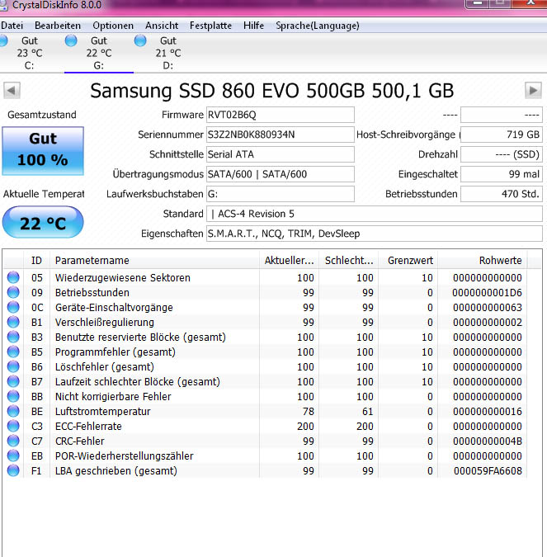The image size is (547, 557).
Task: Open the Sprache(Language) menu
Action: tap(318, 26)
